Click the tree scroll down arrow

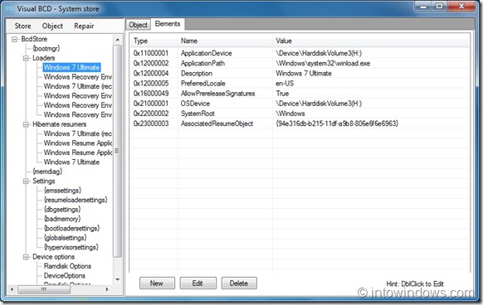[x=117, y=279]
